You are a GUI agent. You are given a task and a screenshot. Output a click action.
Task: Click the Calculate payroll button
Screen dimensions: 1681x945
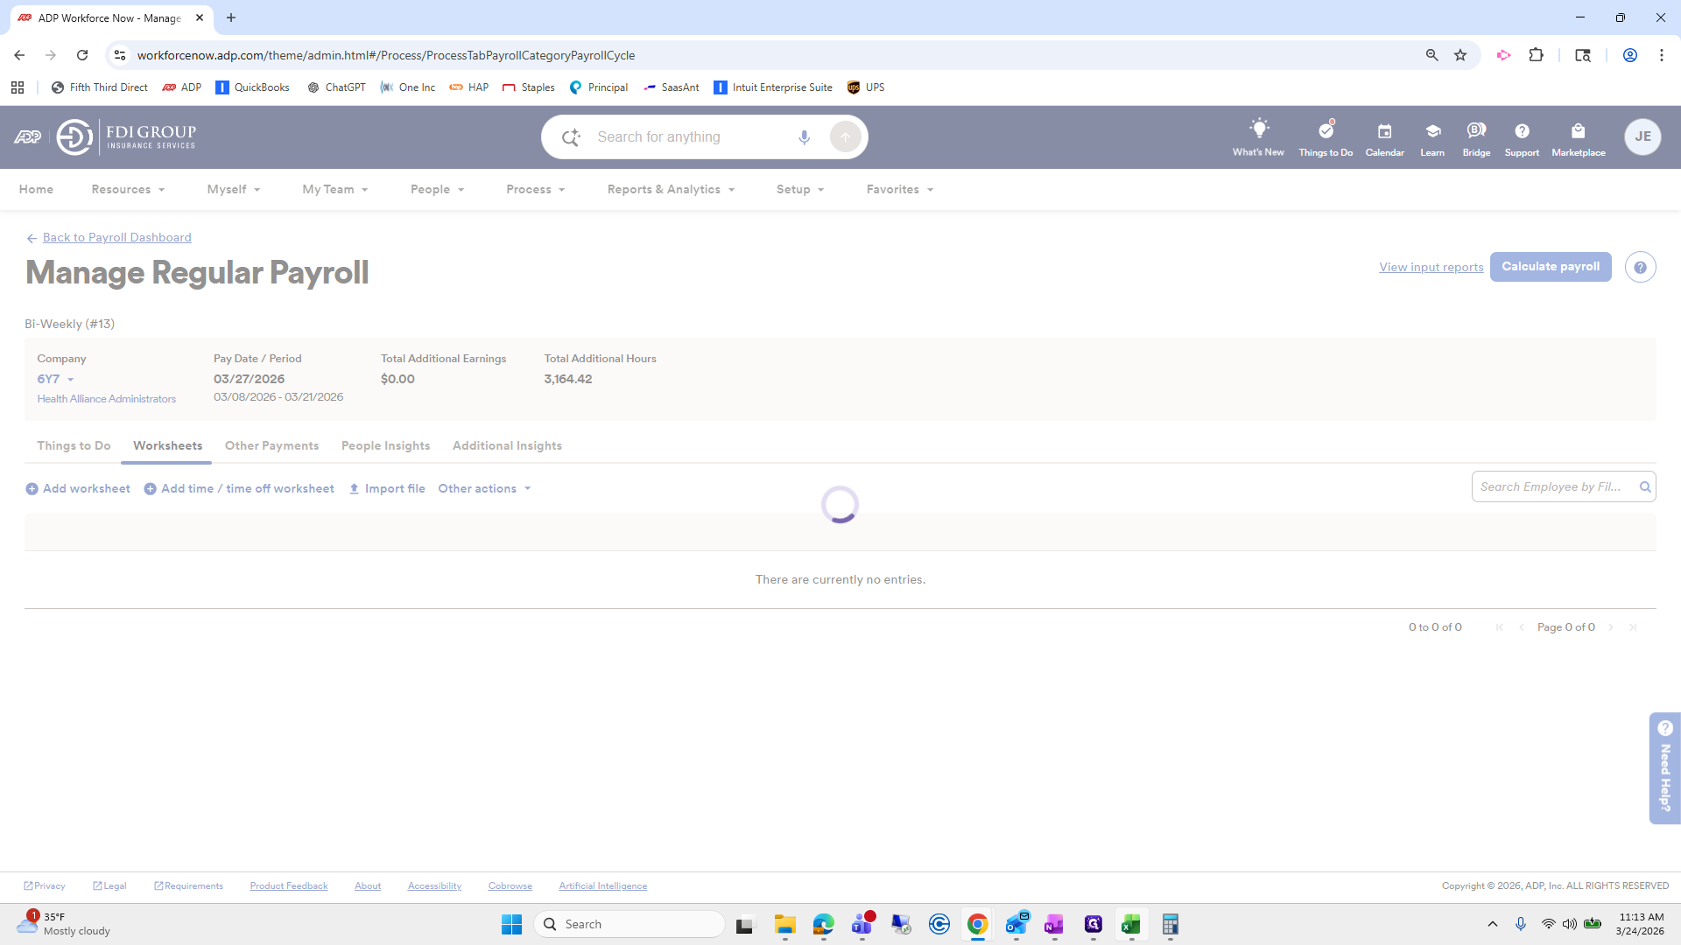[x=1550, y=267]
